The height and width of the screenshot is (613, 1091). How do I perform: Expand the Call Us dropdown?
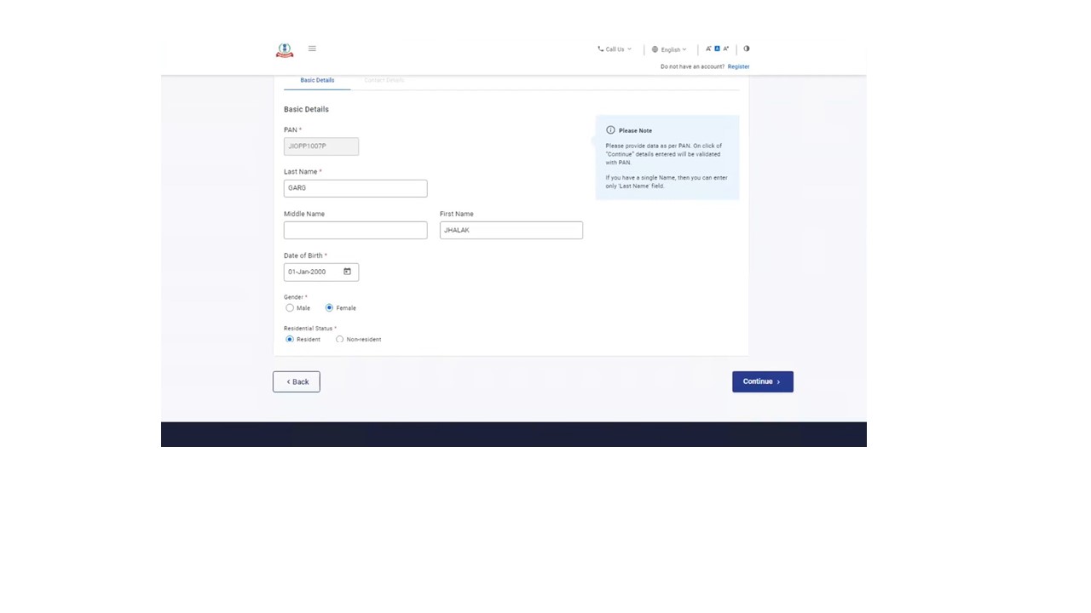(x=615, y=49)
